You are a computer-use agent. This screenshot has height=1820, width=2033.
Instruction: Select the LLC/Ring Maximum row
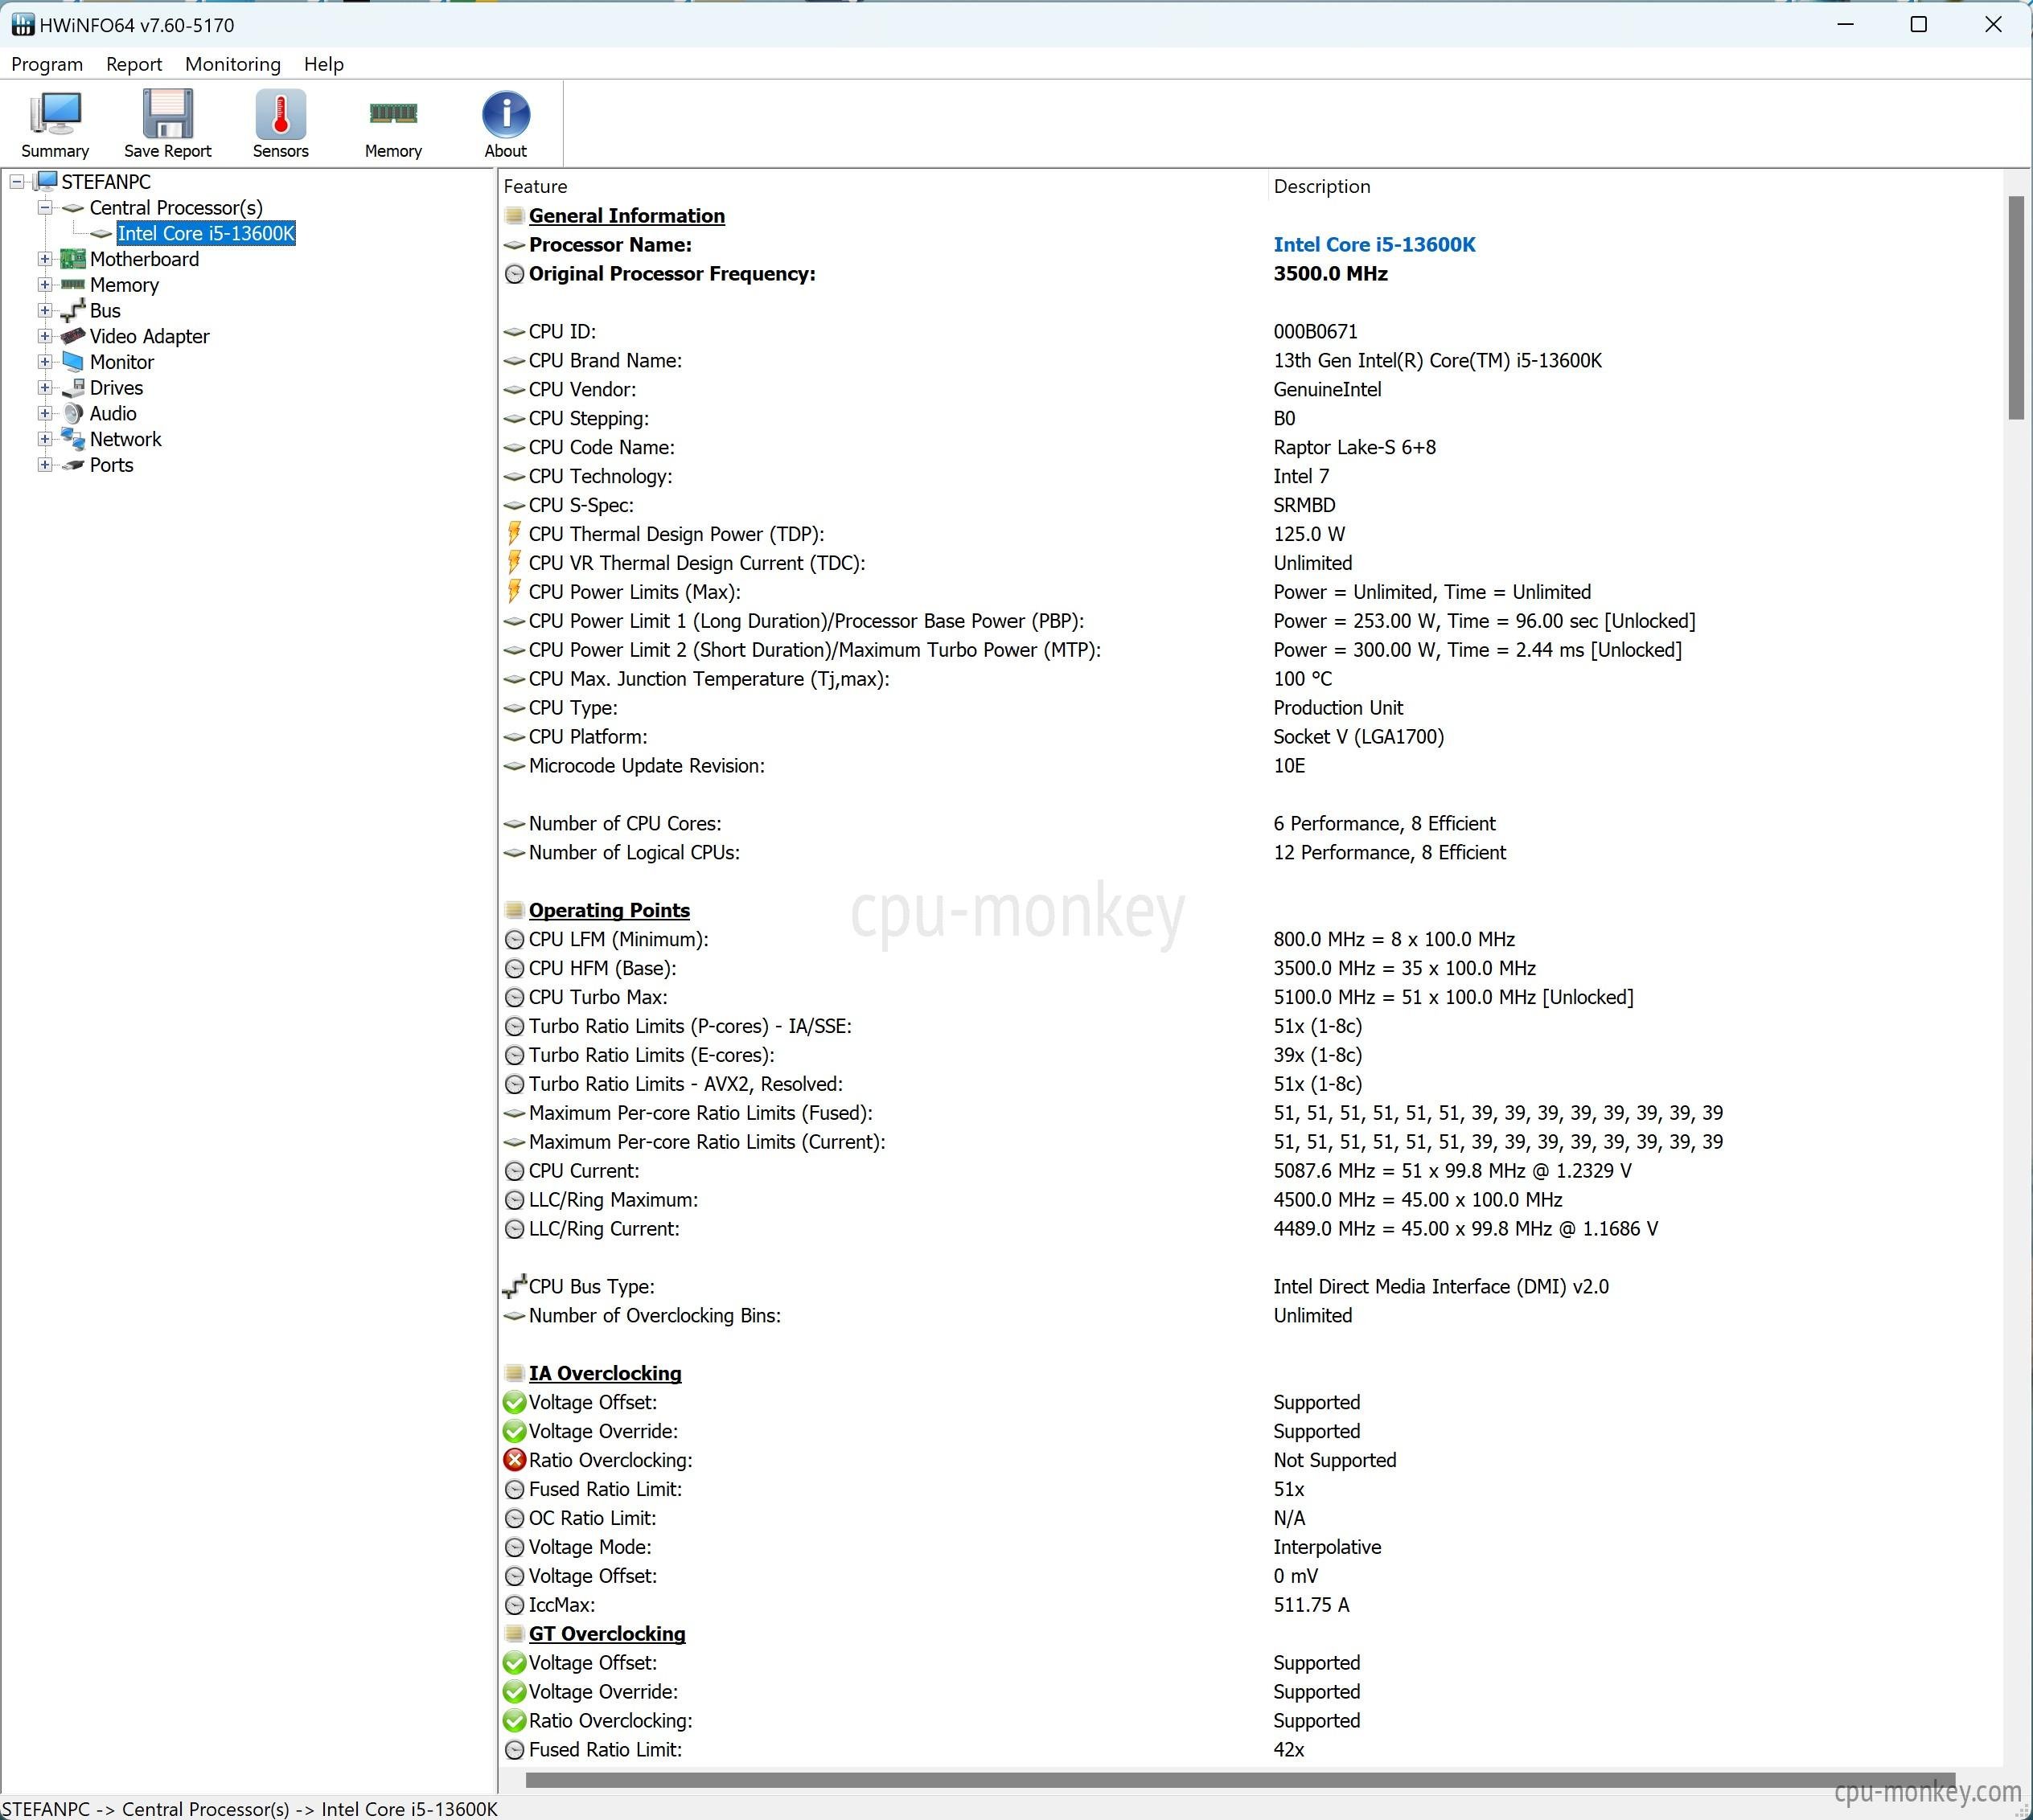coord(1251,1200)
